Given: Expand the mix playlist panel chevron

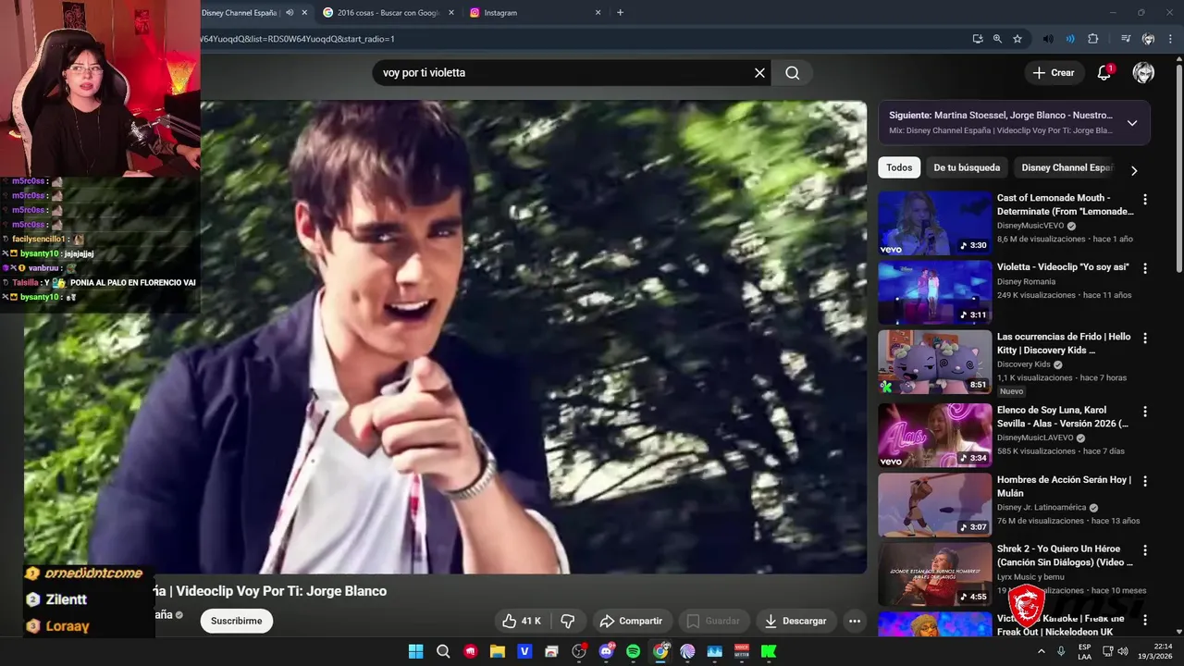Looking at the screenshot, I should coord(1131,123).
